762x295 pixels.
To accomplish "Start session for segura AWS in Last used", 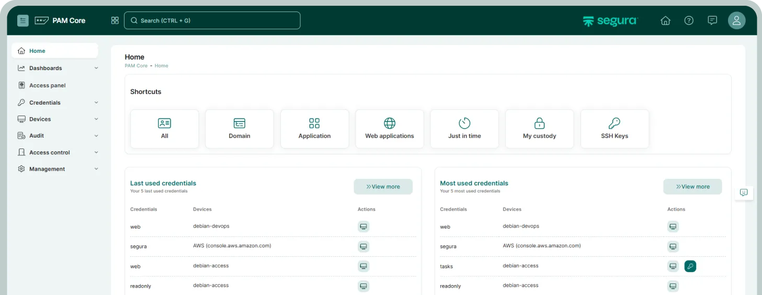I will click(363, 246).
